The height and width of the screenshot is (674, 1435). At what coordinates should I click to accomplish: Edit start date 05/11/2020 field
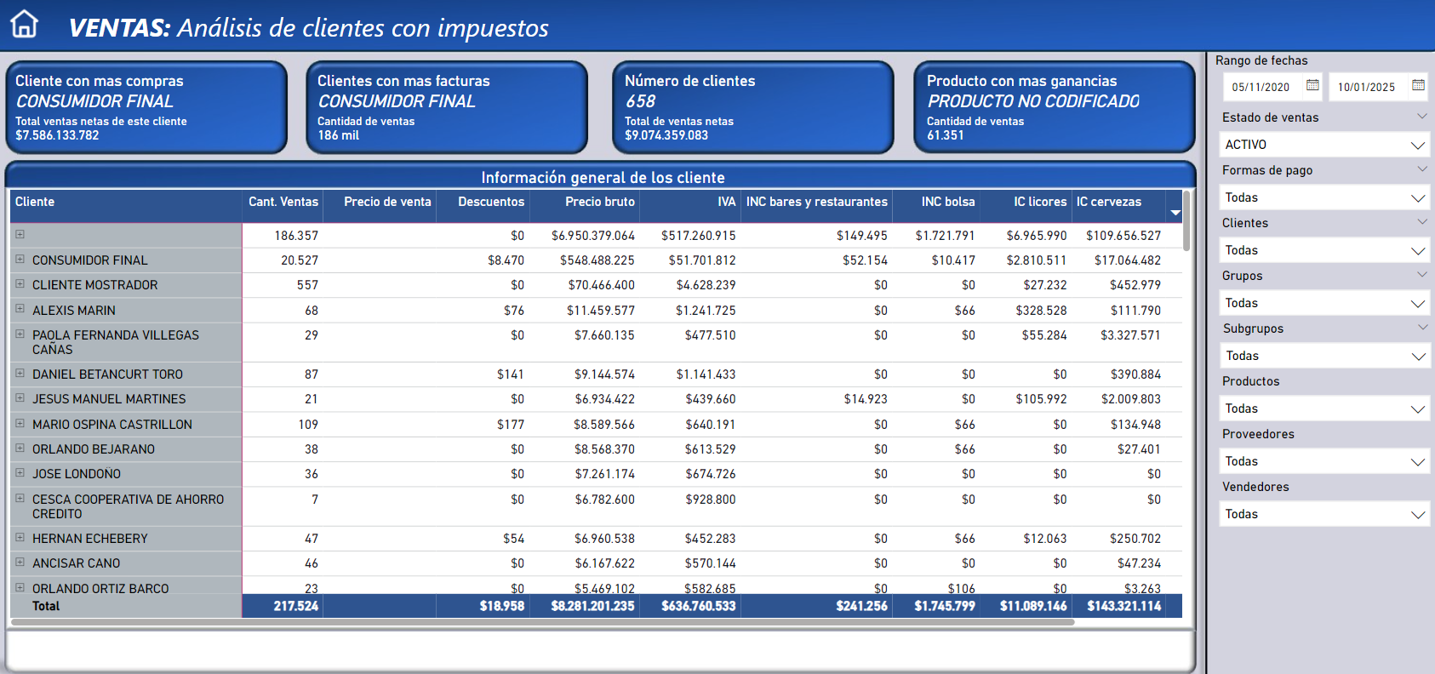[1261, 87]
